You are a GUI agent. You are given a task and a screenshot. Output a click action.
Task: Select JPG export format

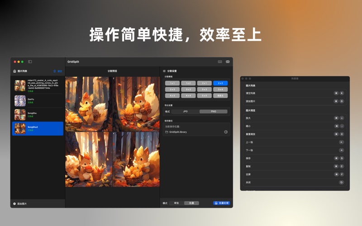pyautogui.click(x=185, y=111)
